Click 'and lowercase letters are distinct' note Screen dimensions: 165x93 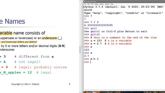[x=19, y=42]
